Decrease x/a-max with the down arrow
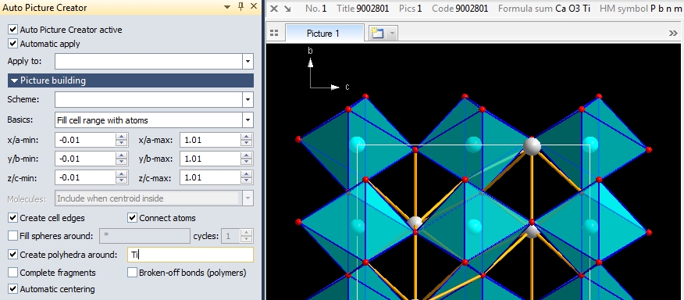This screenshot has height=300, width=684. (247, 144)
